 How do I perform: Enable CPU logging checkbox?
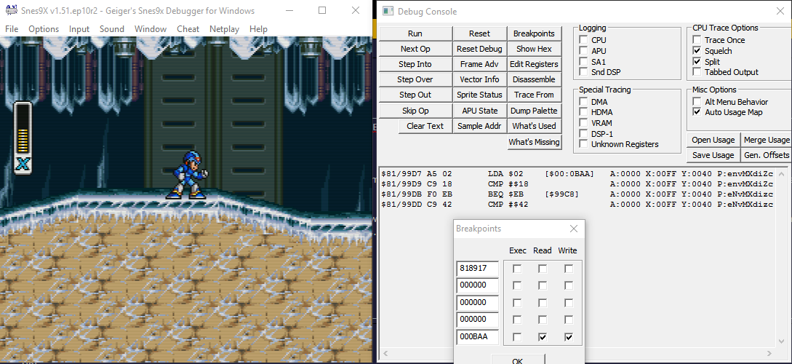[x=583, y=40]
